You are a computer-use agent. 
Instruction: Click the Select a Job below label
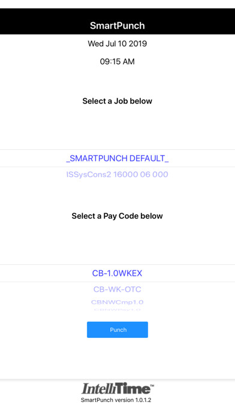(x=117, y=101)
